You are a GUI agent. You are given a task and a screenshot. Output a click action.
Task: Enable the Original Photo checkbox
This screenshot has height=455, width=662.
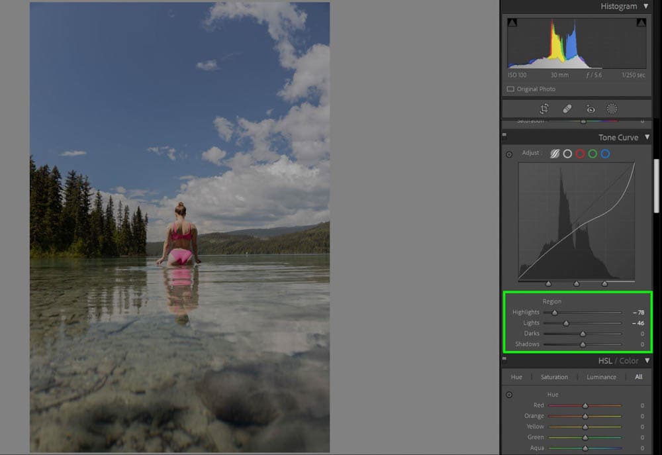pos(510,89)
